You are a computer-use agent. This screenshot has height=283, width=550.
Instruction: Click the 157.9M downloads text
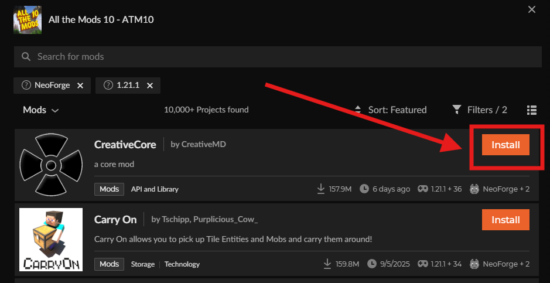point(340,189)
